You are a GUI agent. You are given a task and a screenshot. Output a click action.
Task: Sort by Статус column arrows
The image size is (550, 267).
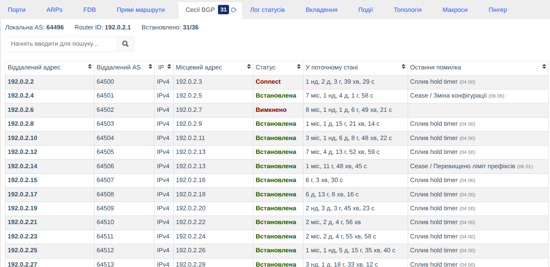point(299,67)
